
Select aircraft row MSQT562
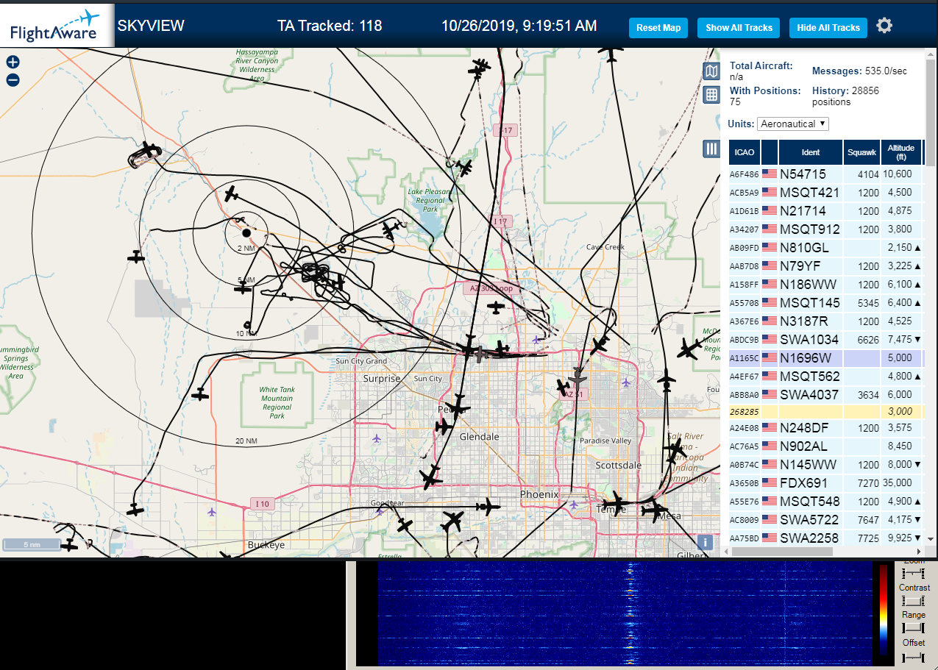tap(826, 377)
